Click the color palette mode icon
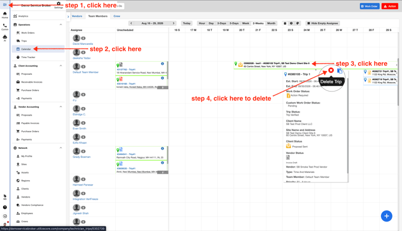The width and height of the screenshot is (402, 231). click(x=298, y=23)
